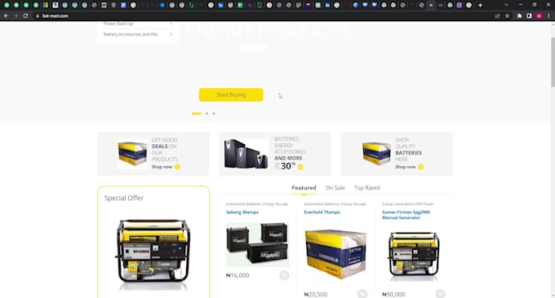Click the ₦20,500 price

click(315, 294)
